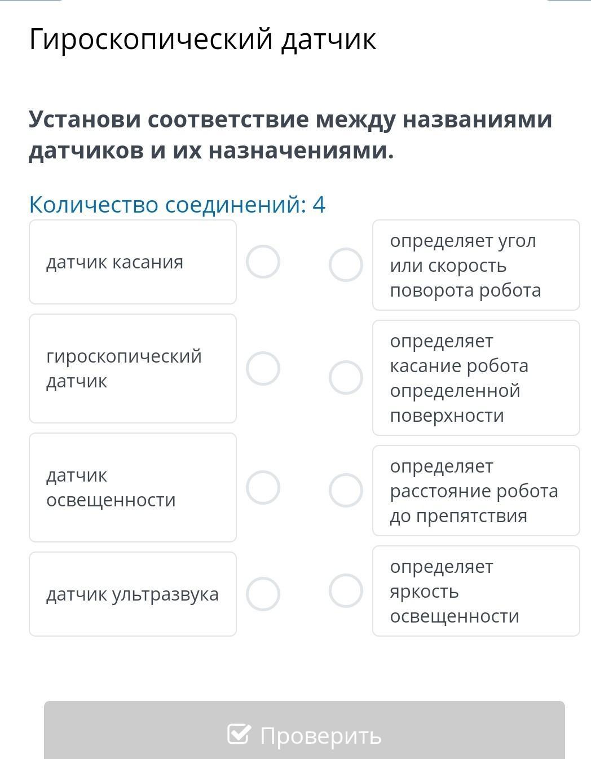Select the circle beside определяет расстояние робота до препятствия
Image resolution: width=591 pixels, height=759 pixels.
point(346,491)
